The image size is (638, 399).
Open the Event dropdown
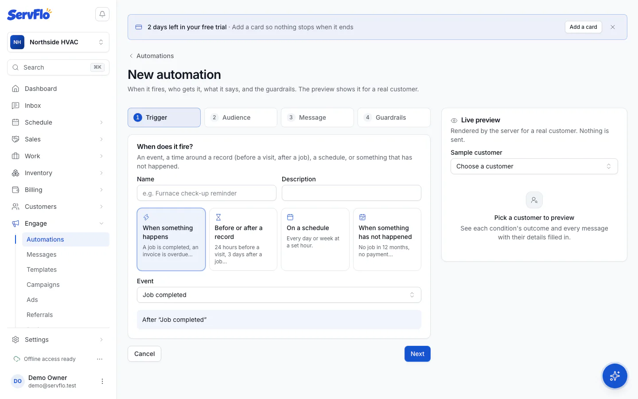tap(279, 295)
